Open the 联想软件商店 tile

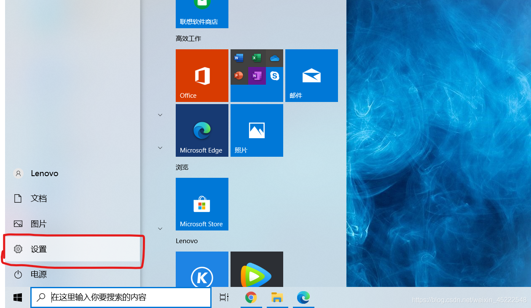[x=202, y=14]
